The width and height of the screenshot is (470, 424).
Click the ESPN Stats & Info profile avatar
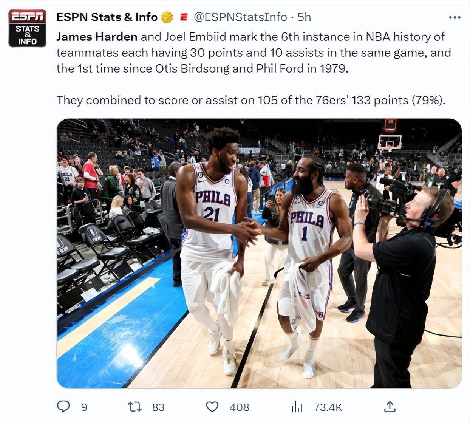27,28
